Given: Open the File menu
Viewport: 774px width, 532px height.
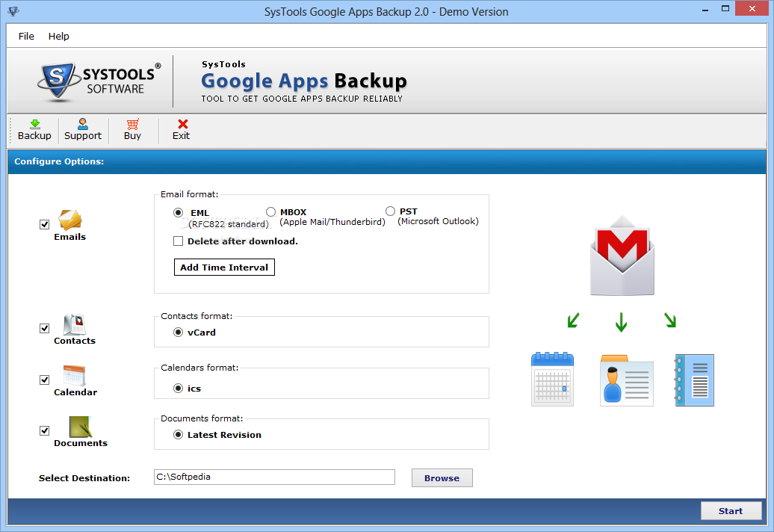Looking at the screenshot, I should 26,36.
